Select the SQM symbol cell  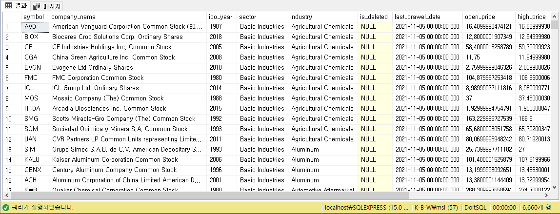pyautogui.click(x=35, y=129)
